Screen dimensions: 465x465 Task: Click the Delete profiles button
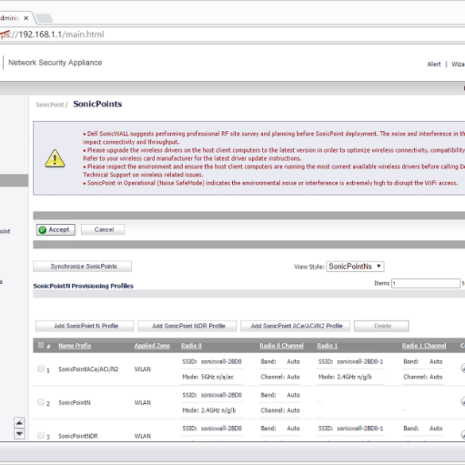(382, 326)
